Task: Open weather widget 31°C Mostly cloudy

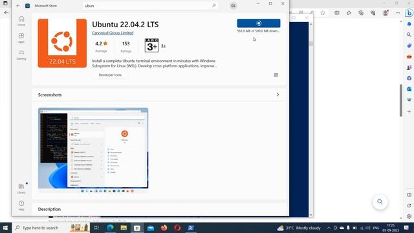Action: [299, 228]
